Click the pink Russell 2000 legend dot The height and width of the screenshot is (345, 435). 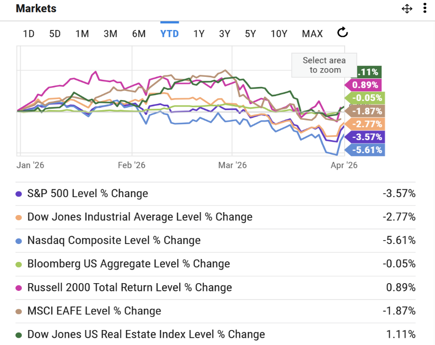[19, 287]
